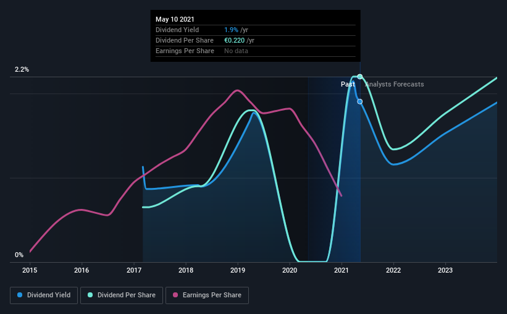Screen dimensions: 507x314
Task: Click the pink Earnings Per Share legend dot
Action: click(175, 295)
